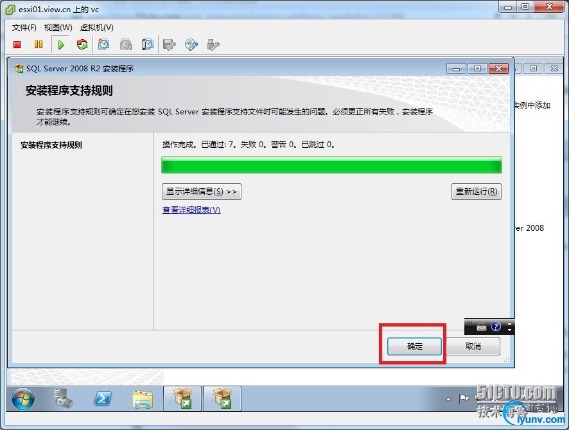Open Windows Explorer from the taskbar
This screenshot has height=430, width=569.
143,399
